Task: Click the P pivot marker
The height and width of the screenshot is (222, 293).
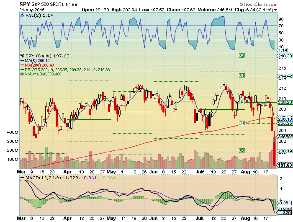Action: (x=242, y=102)
